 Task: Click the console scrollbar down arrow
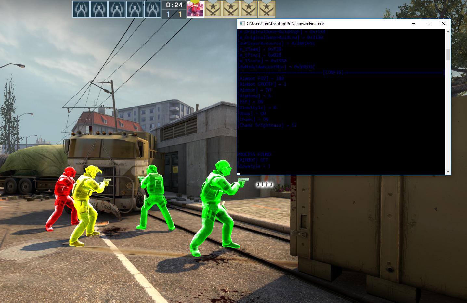coord(448,172)
